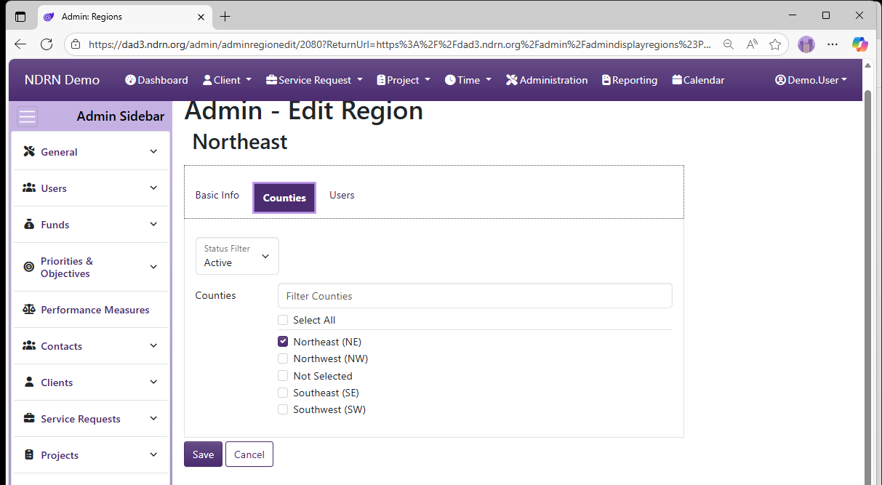The height and width of the screenshot is (485, 882).
Task: Click the hamburger toggle in Admin Sidebar
Action: (27, 116)
